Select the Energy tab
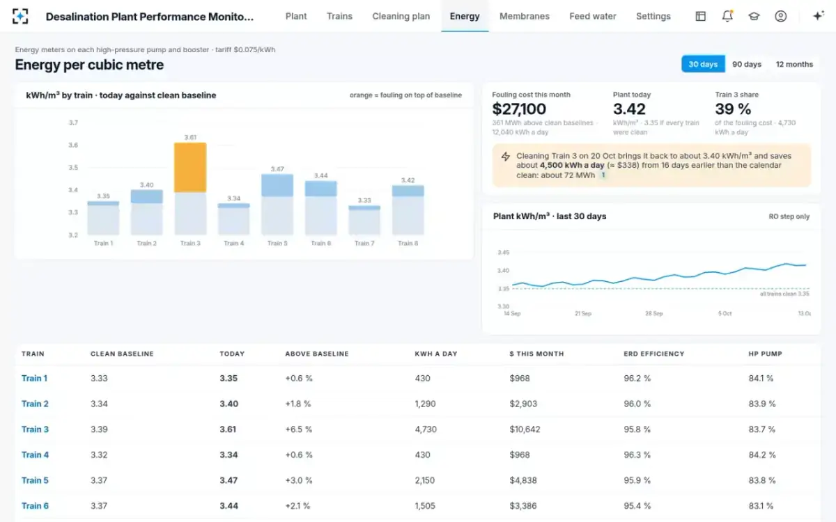Screen dimensions: 836x522 click(x=465, y=16)
